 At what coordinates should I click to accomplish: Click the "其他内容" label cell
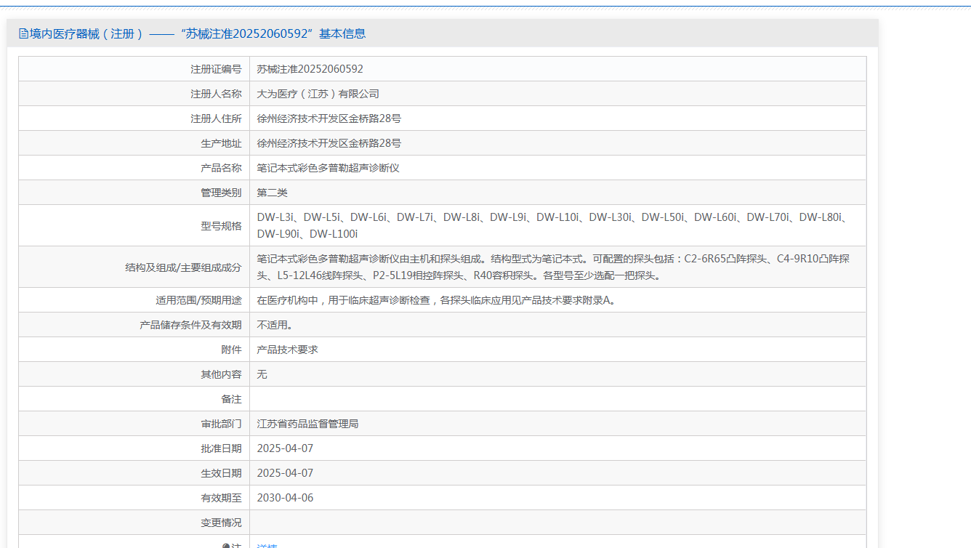134,374
